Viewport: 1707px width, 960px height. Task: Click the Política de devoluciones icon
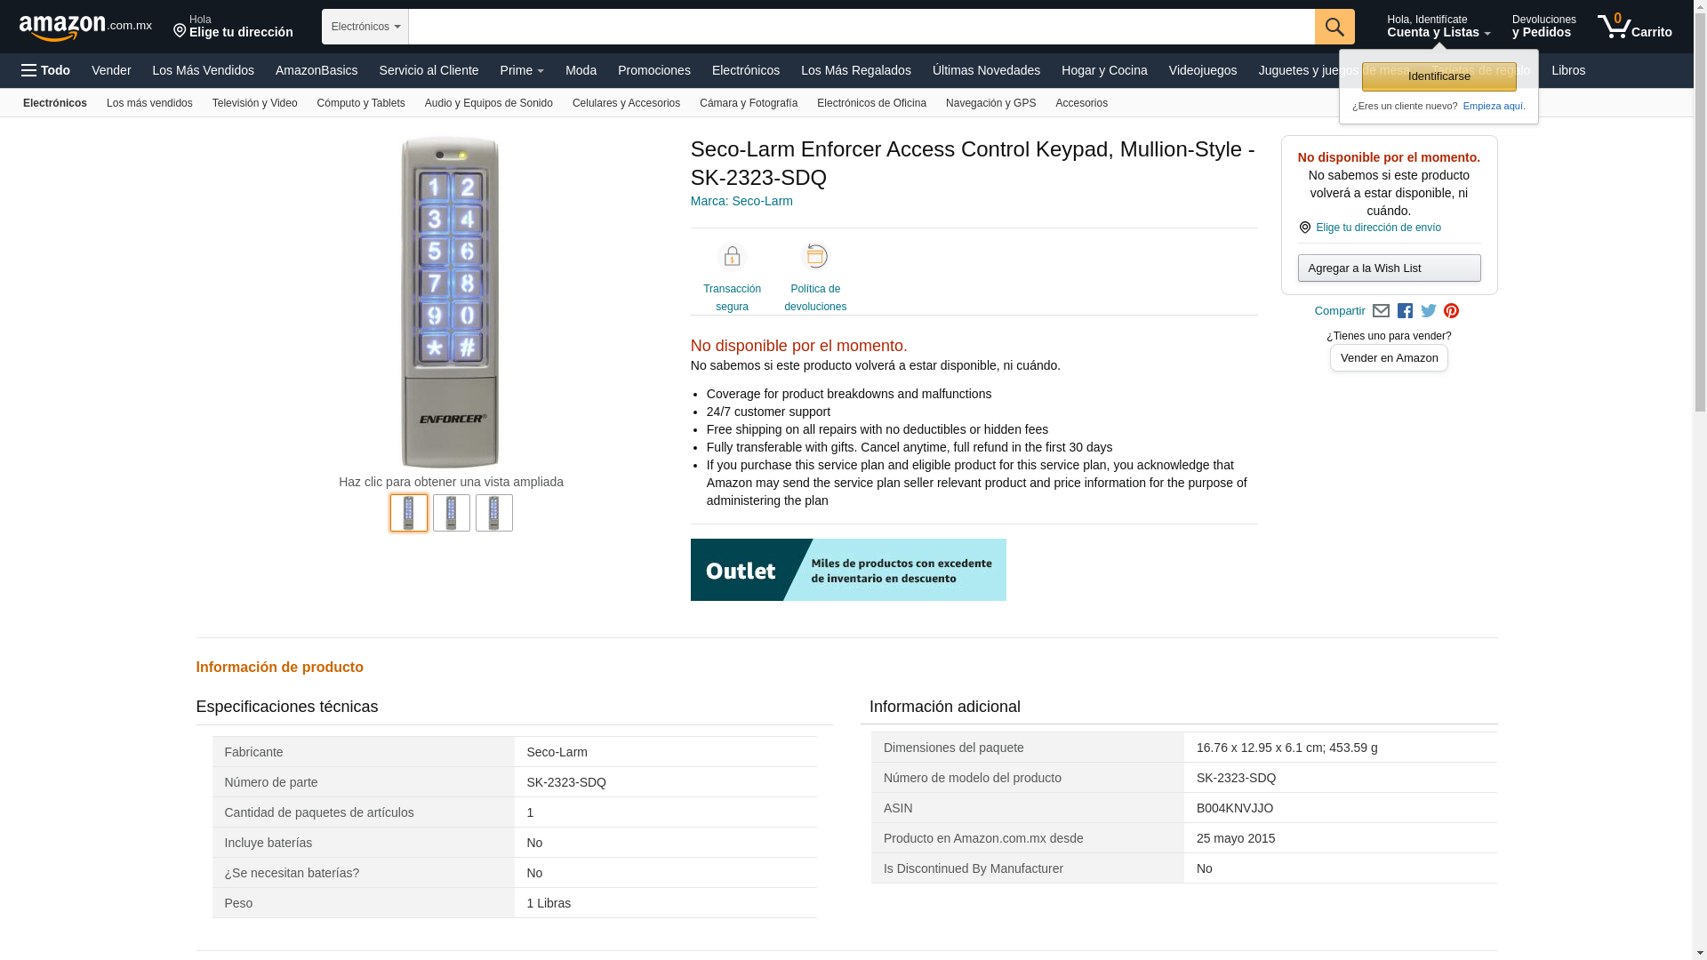pos(814,257)
